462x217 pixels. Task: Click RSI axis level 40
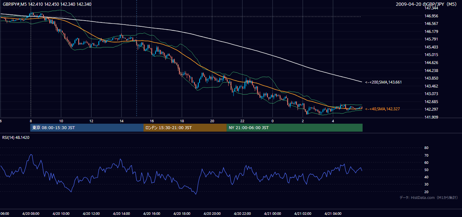[x=426, y=177]
